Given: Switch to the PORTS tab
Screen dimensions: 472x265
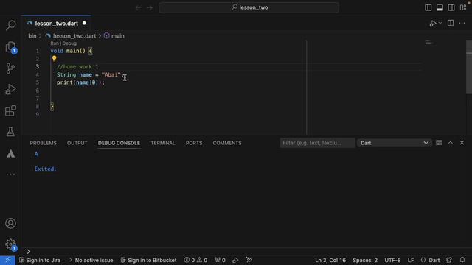Looking at the screenshot, I should click(194, 143).
